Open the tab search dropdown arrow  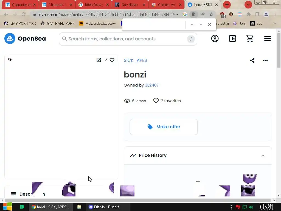248,5
